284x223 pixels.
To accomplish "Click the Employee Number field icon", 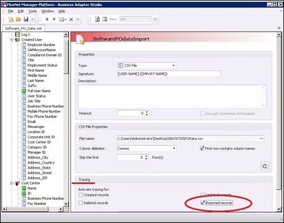I will pyautogui.click(x=24, y=45).
